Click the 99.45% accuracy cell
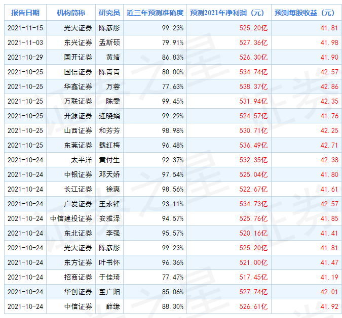Screen dimensions: 342x318 pyautogui.click(x=172, y=101)
